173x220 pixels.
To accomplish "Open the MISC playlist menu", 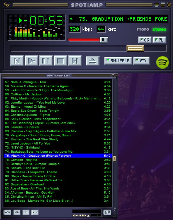I will pos(35,212).
